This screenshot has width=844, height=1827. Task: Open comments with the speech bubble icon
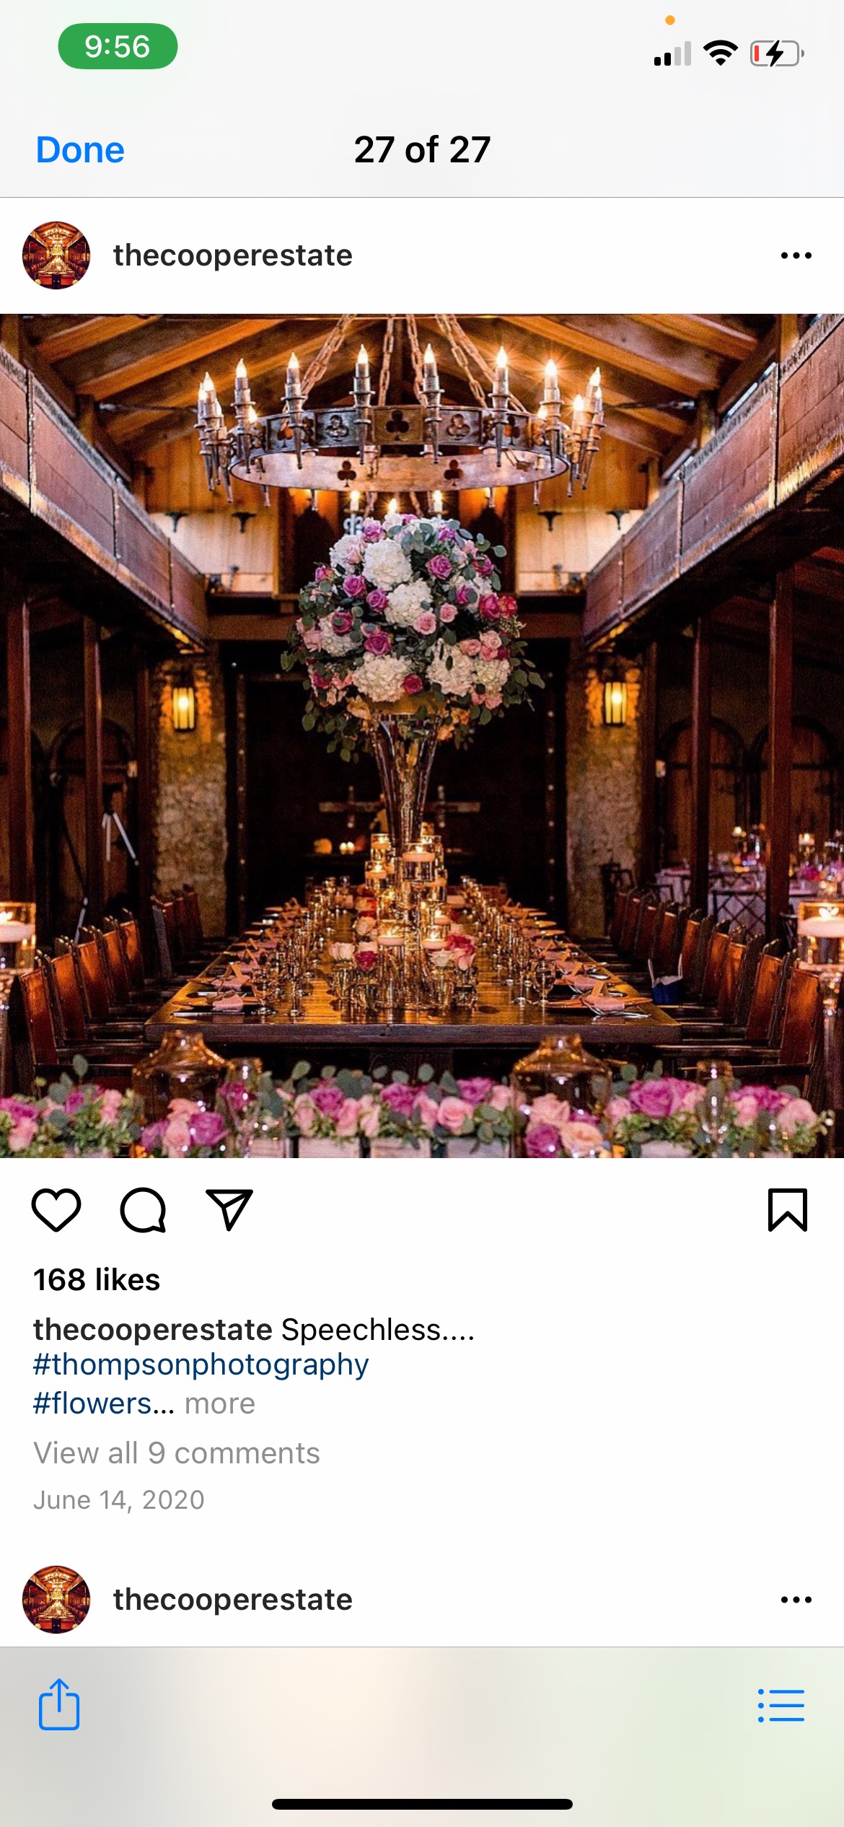coord(143,1210)
